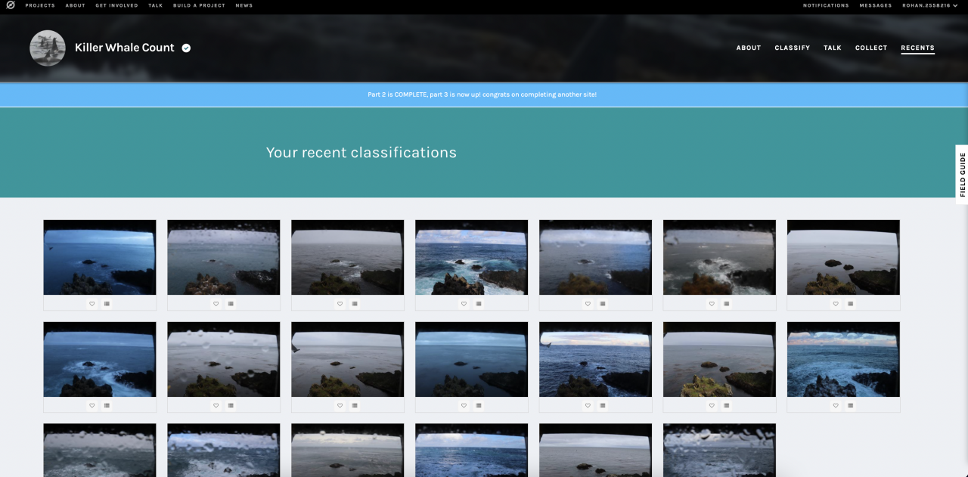Select the Recents tab
968x477 pixels.
click(917, 48)
